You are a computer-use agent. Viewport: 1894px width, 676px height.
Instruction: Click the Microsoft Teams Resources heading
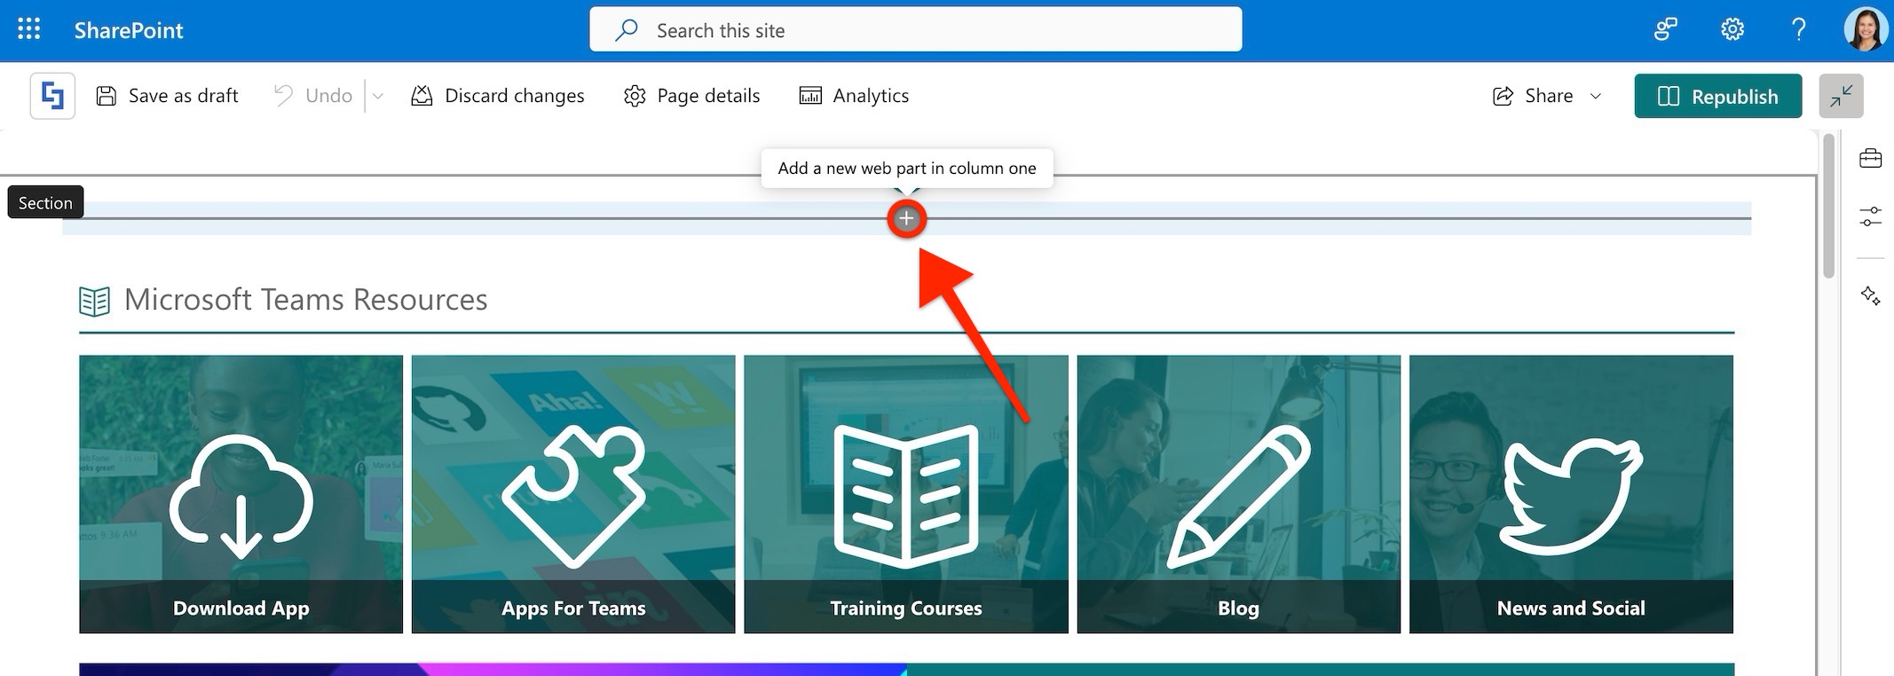(305, 300)
